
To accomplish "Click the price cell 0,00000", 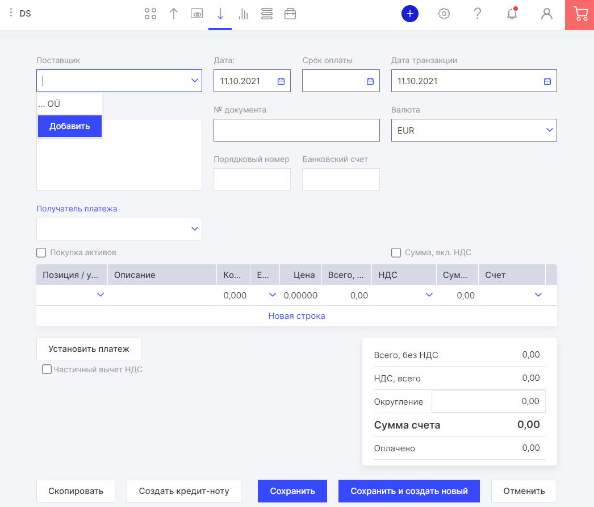I will 300,295.
